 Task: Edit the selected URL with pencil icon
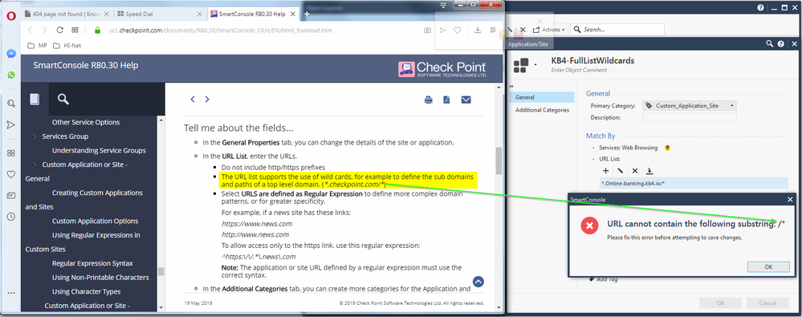620,171
